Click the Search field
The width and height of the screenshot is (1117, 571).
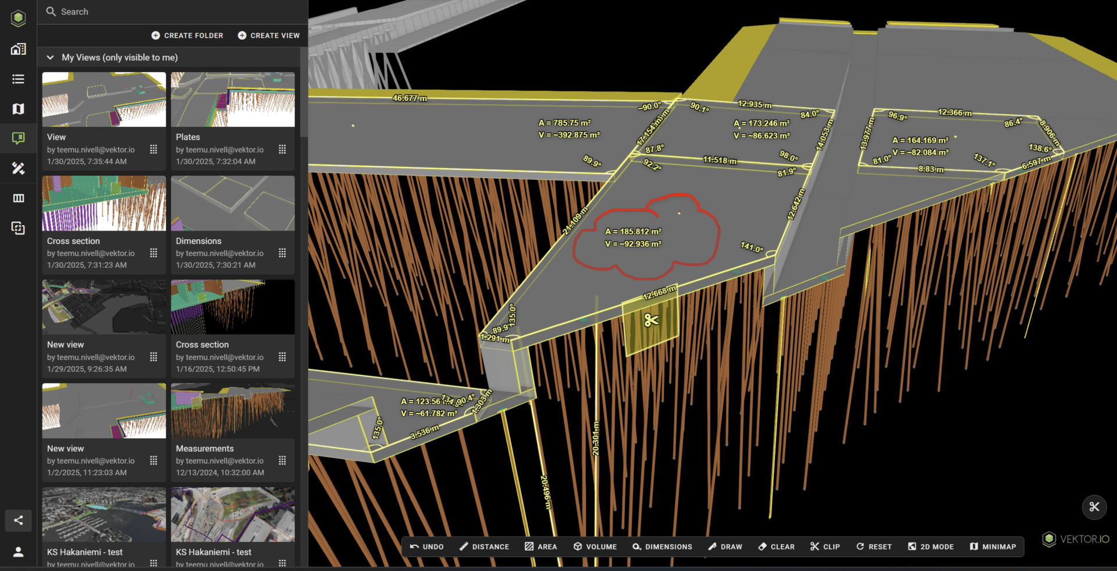tap(175, 12)
